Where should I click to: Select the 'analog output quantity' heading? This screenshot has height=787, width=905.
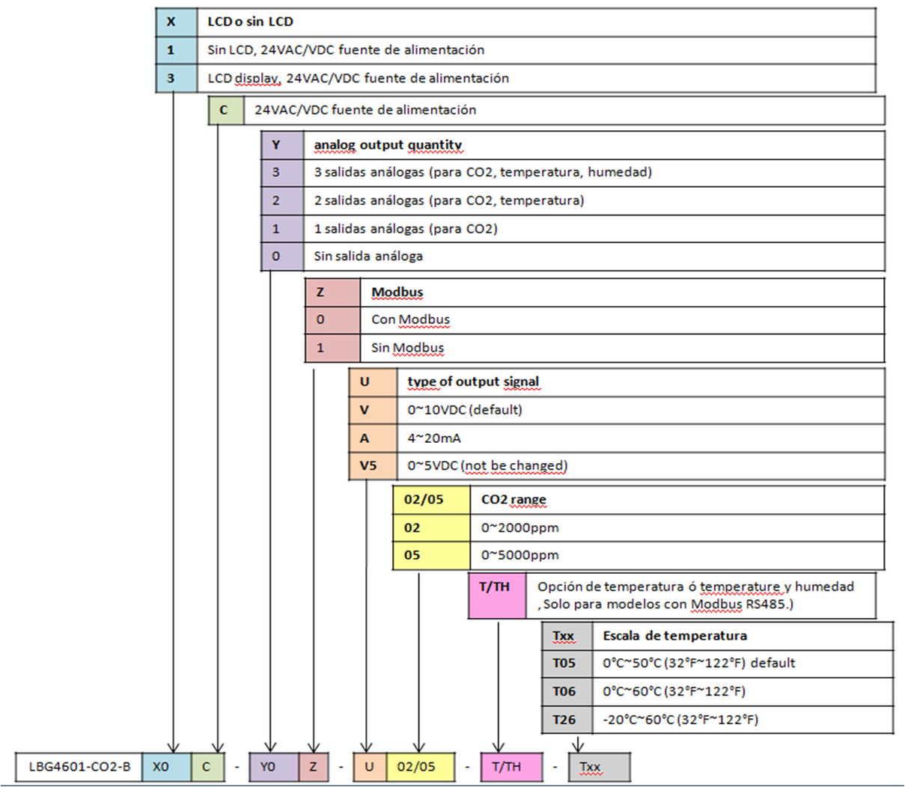click(388, 145)
